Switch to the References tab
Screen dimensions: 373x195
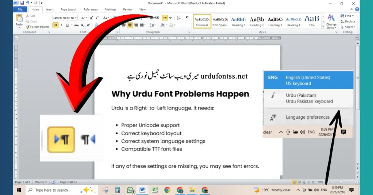[91, 9]
